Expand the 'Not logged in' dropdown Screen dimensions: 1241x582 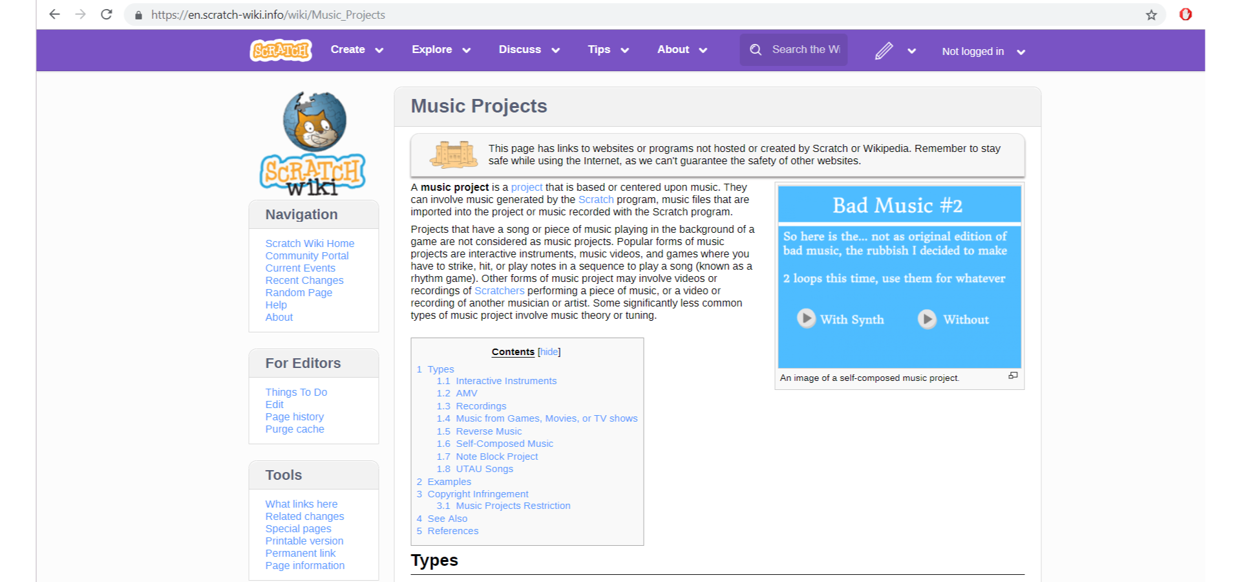click(1021, 52)
